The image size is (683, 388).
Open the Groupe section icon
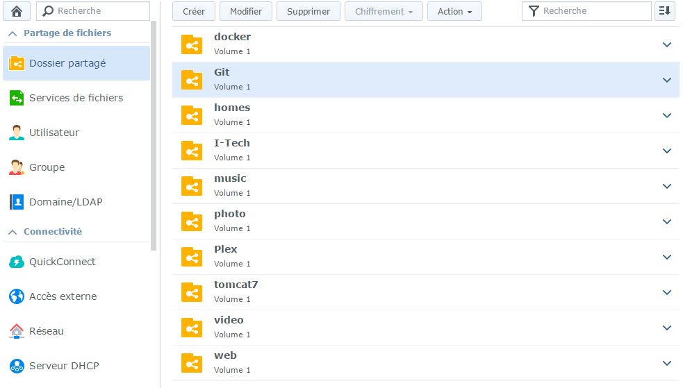(x=17, y=167)
